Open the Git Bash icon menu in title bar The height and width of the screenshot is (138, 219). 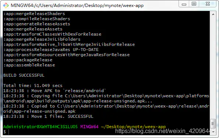pyautogui.click(x=6, y=6)
